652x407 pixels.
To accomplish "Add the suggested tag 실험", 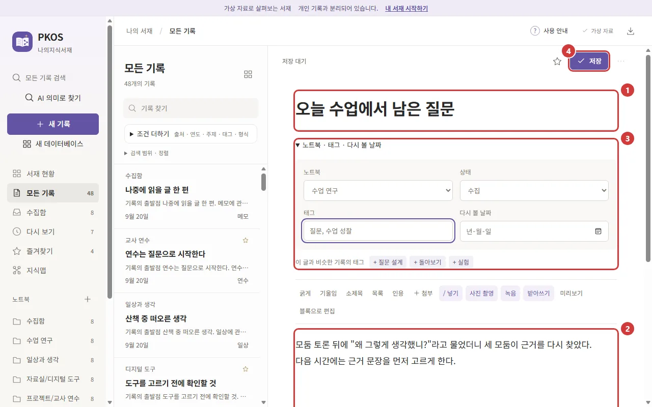I will click(x=461, y=262).
